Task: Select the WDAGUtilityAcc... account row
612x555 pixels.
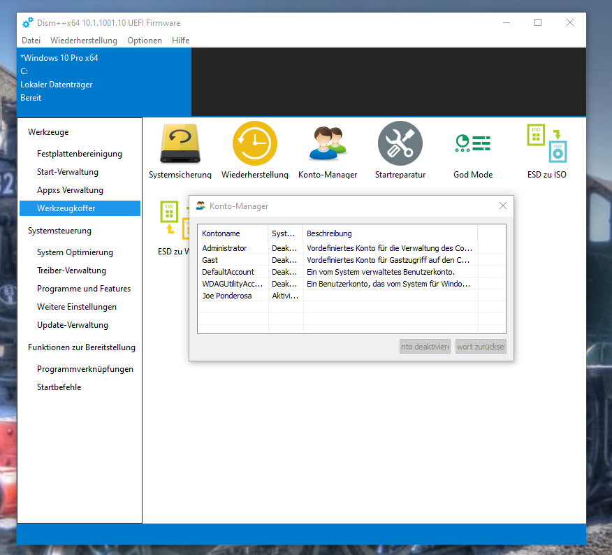Action: (351, 284)
